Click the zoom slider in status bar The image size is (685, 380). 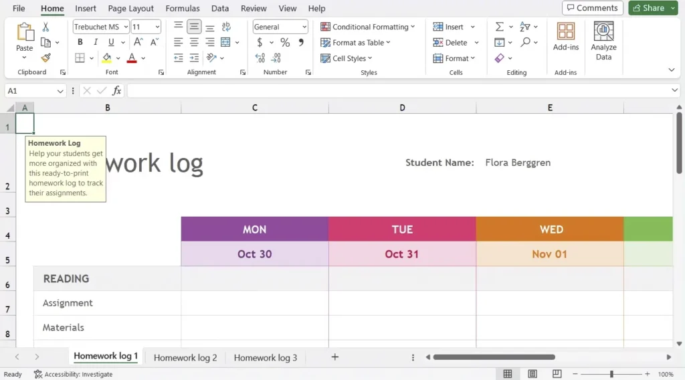611,374
